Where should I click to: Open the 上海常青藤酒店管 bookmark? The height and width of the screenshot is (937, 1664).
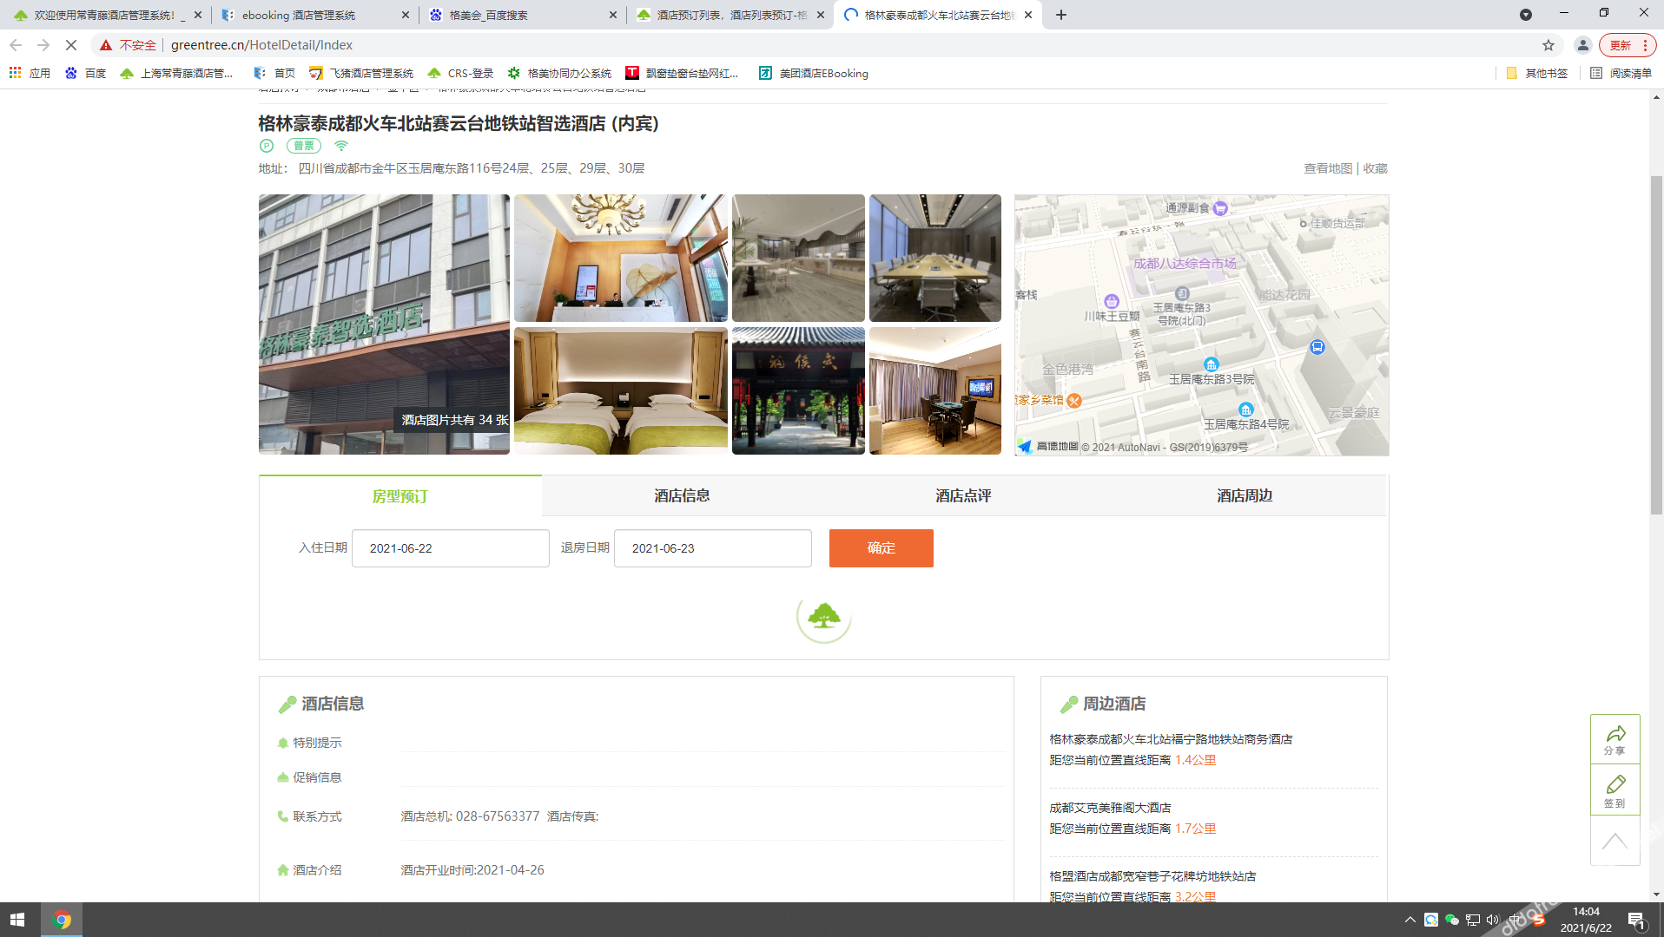[x=177, y=74]
